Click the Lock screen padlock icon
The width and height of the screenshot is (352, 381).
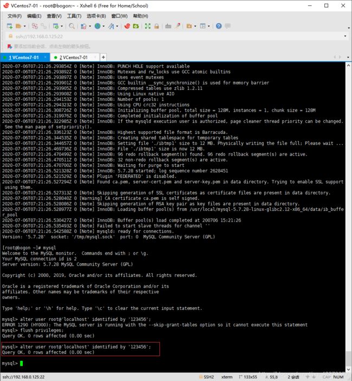point(157,26)
